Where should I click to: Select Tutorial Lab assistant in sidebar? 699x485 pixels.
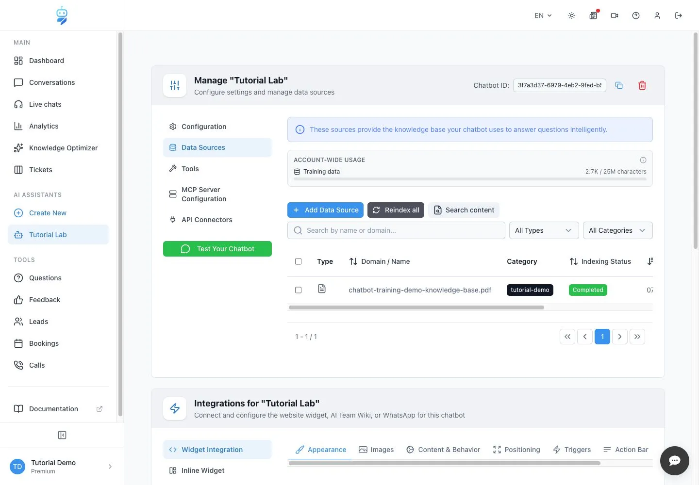(58, 235)
